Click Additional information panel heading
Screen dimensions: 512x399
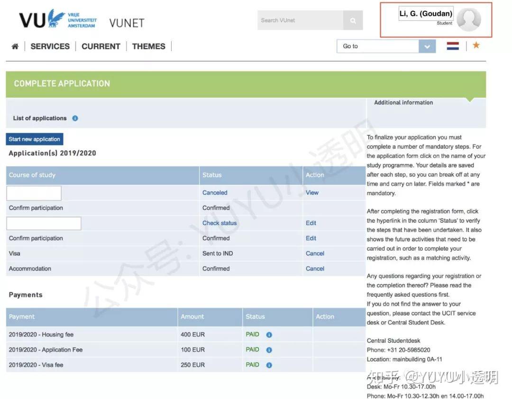point(403,102)
